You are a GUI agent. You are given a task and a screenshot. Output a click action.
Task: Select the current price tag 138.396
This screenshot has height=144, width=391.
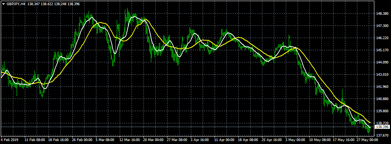click(382, 127)
